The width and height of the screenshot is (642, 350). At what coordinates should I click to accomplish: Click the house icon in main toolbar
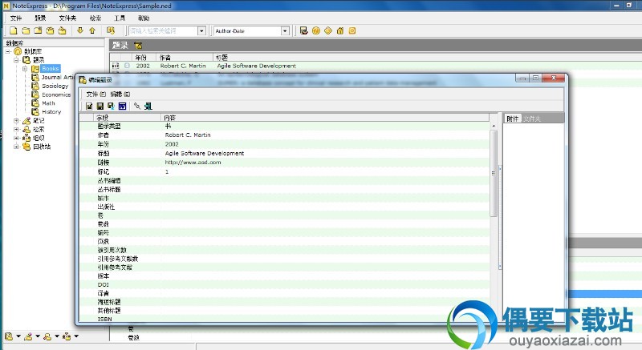[339, 30]
